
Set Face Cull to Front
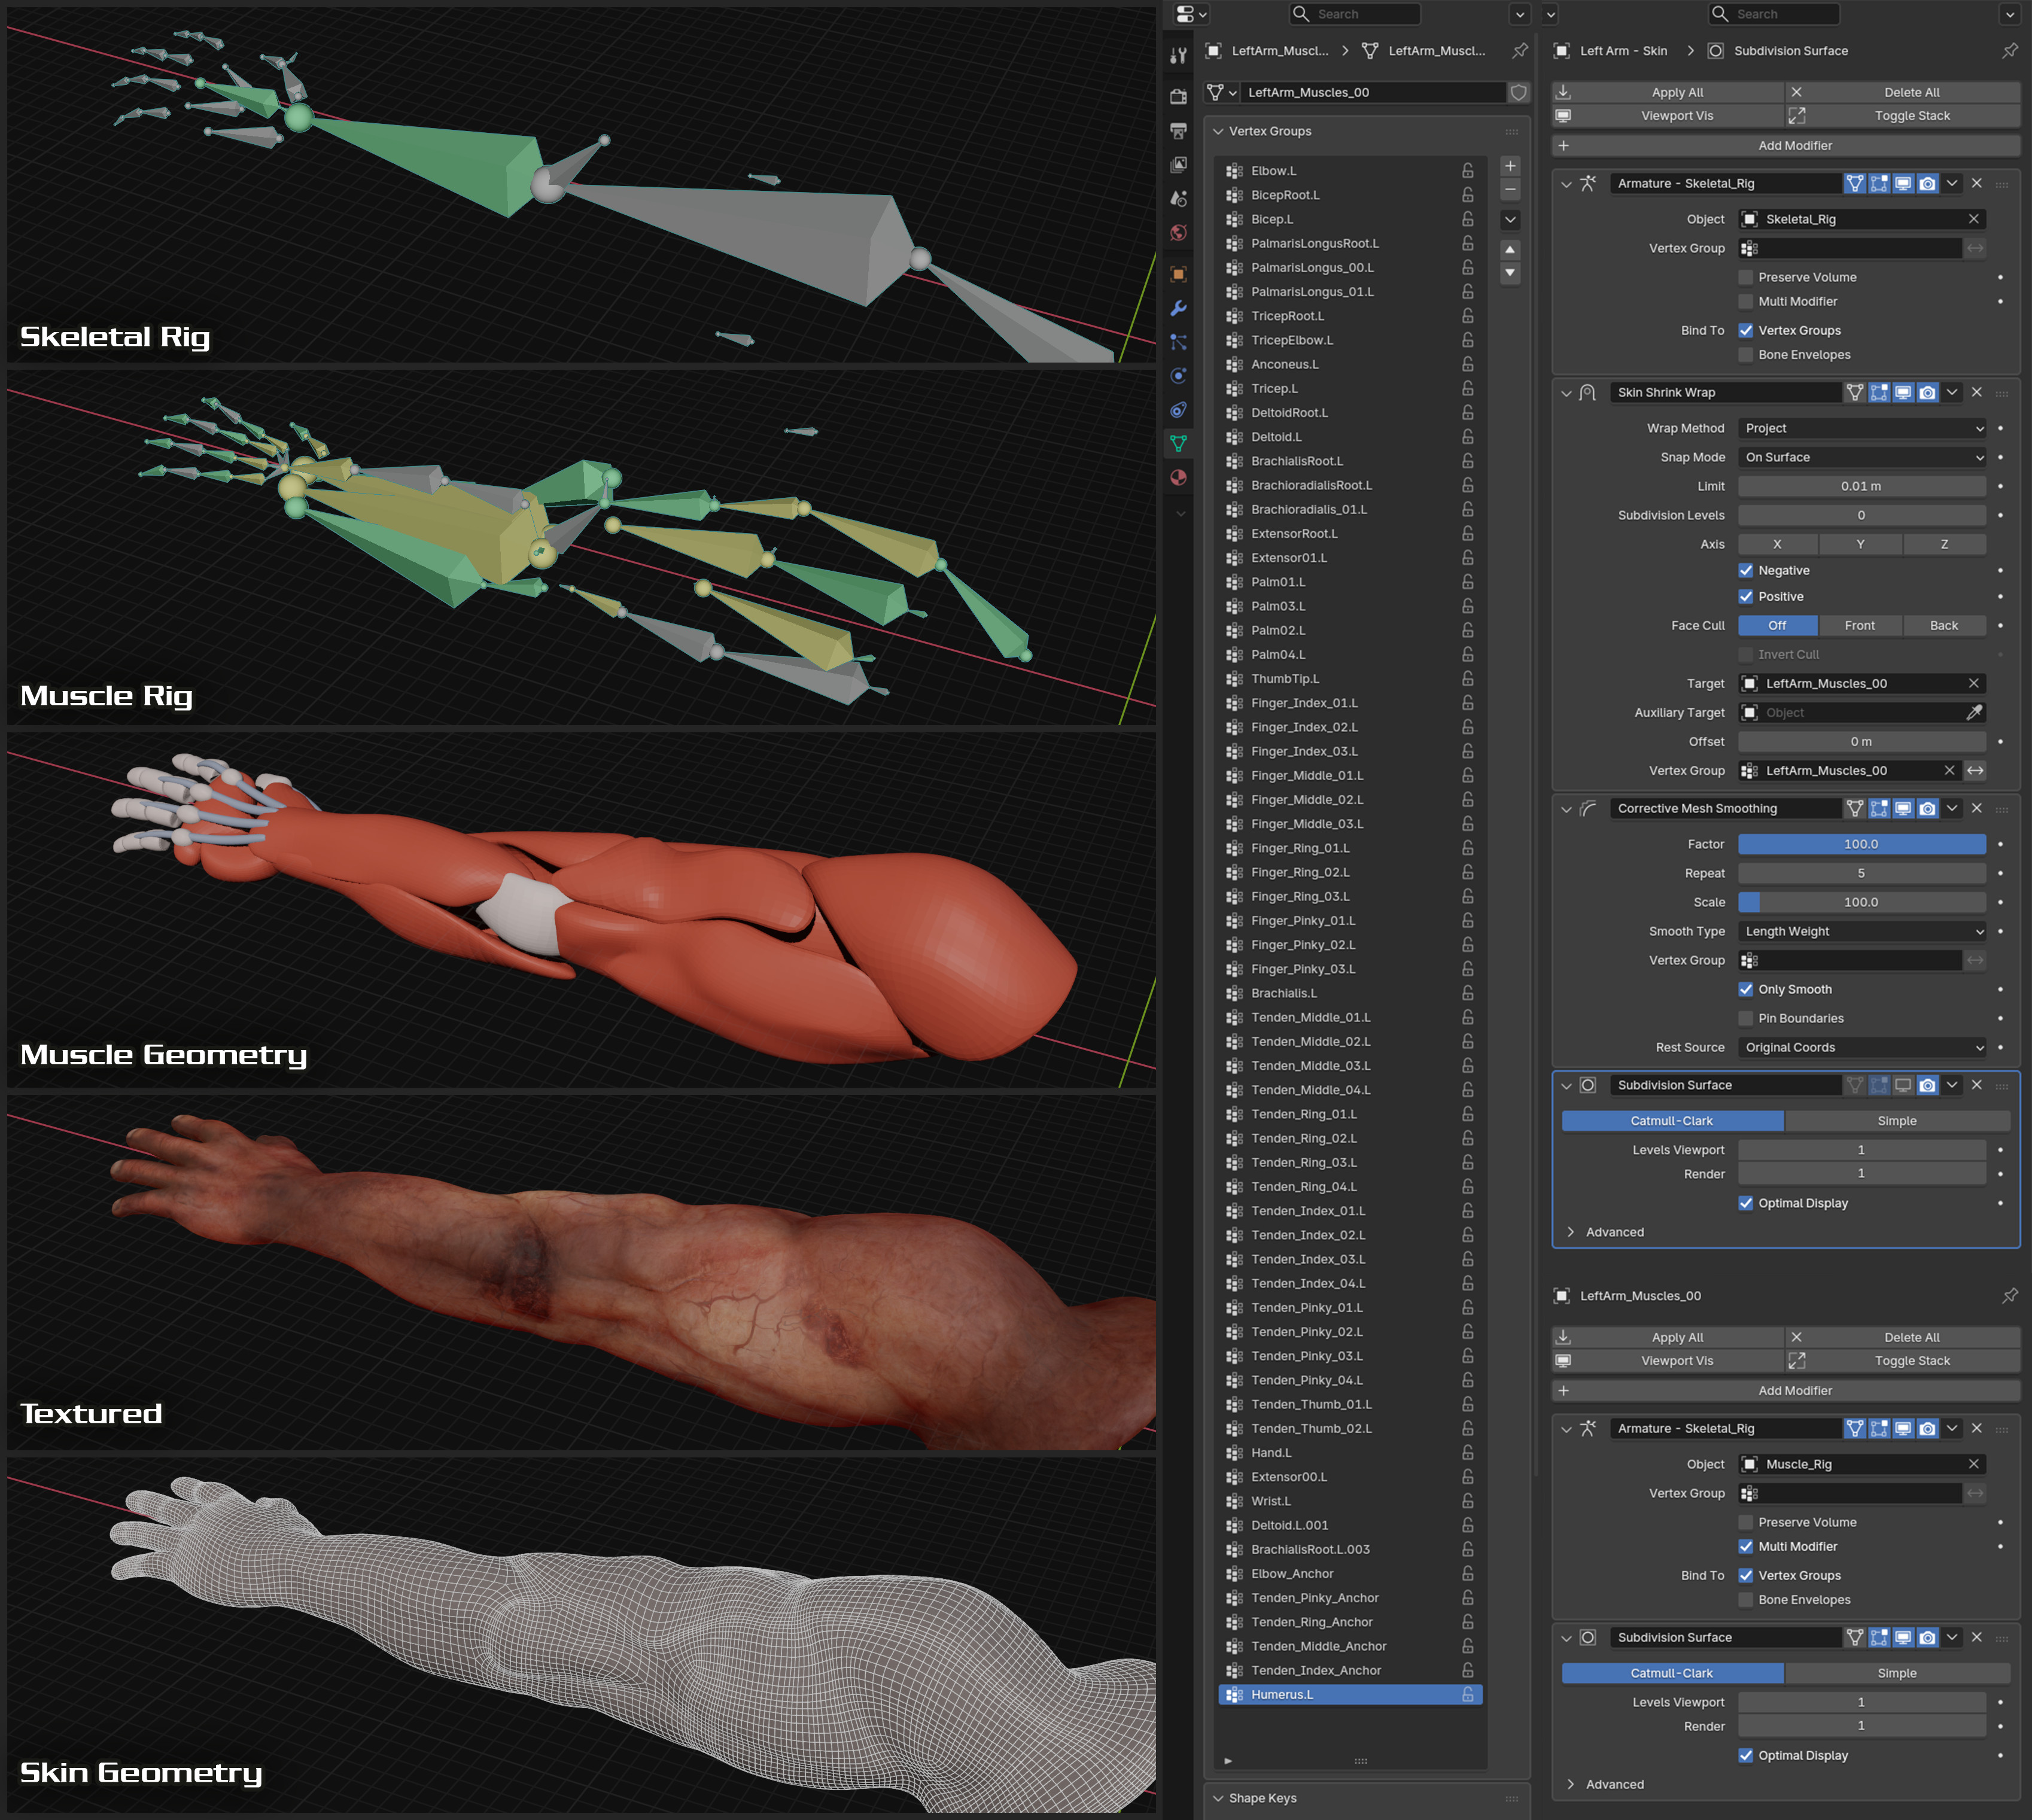[x=1859, y=625]
